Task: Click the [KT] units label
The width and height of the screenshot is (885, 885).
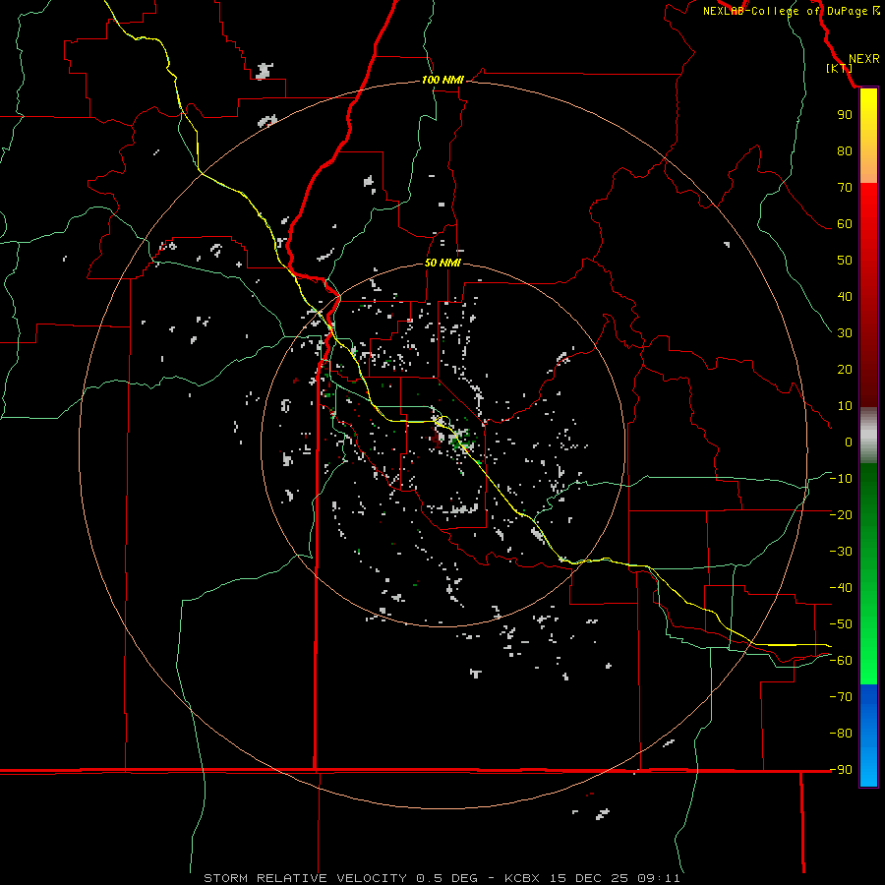Action: (x=840, y=68)
